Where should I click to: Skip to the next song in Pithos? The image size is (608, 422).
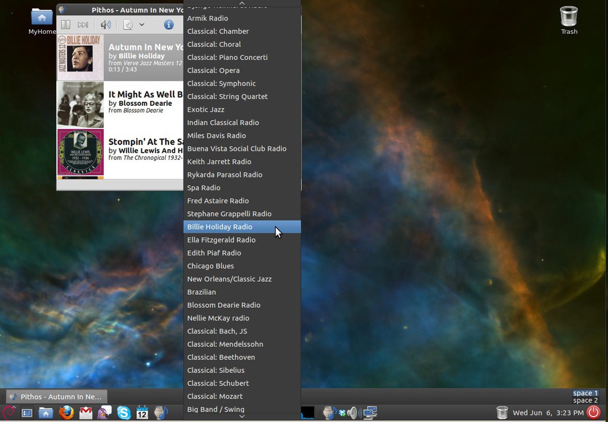[83, 25]
